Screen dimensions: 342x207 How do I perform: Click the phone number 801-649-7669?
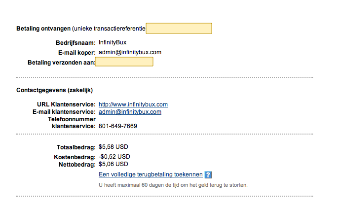pyautogui.click(x=118, y=126)
